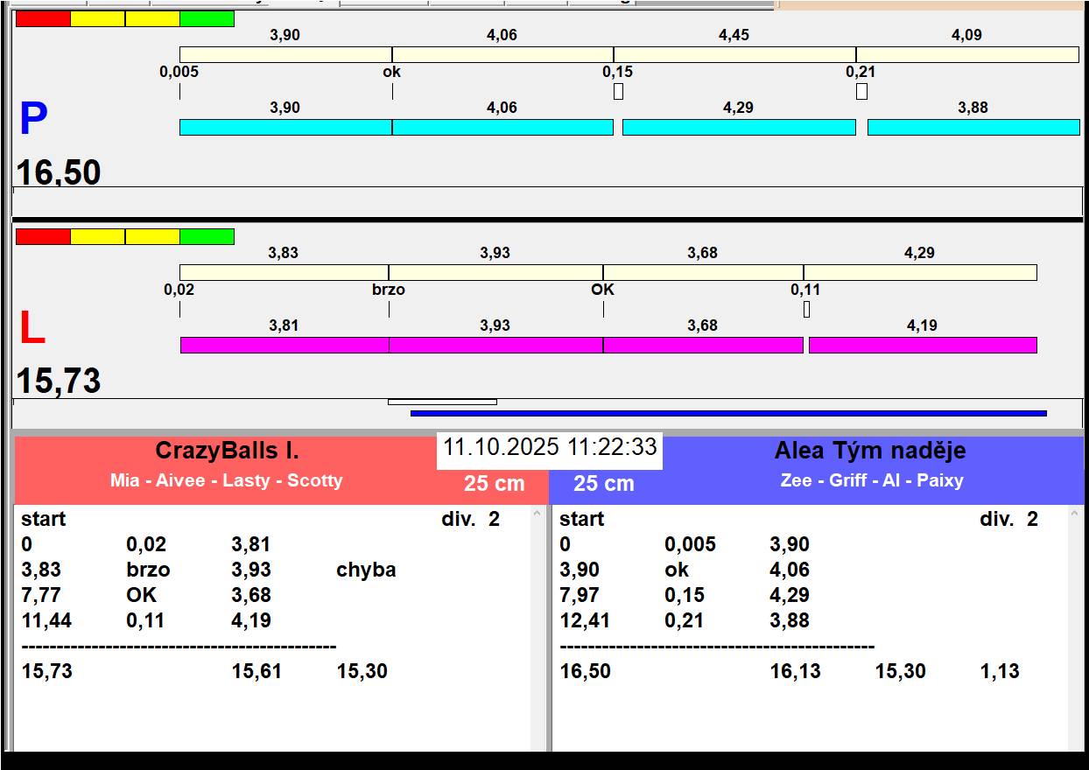This screenshot has height=770, width=1089.
Task: Click 'chyba' in the CrazyBalls results
Action: point(366,570)
